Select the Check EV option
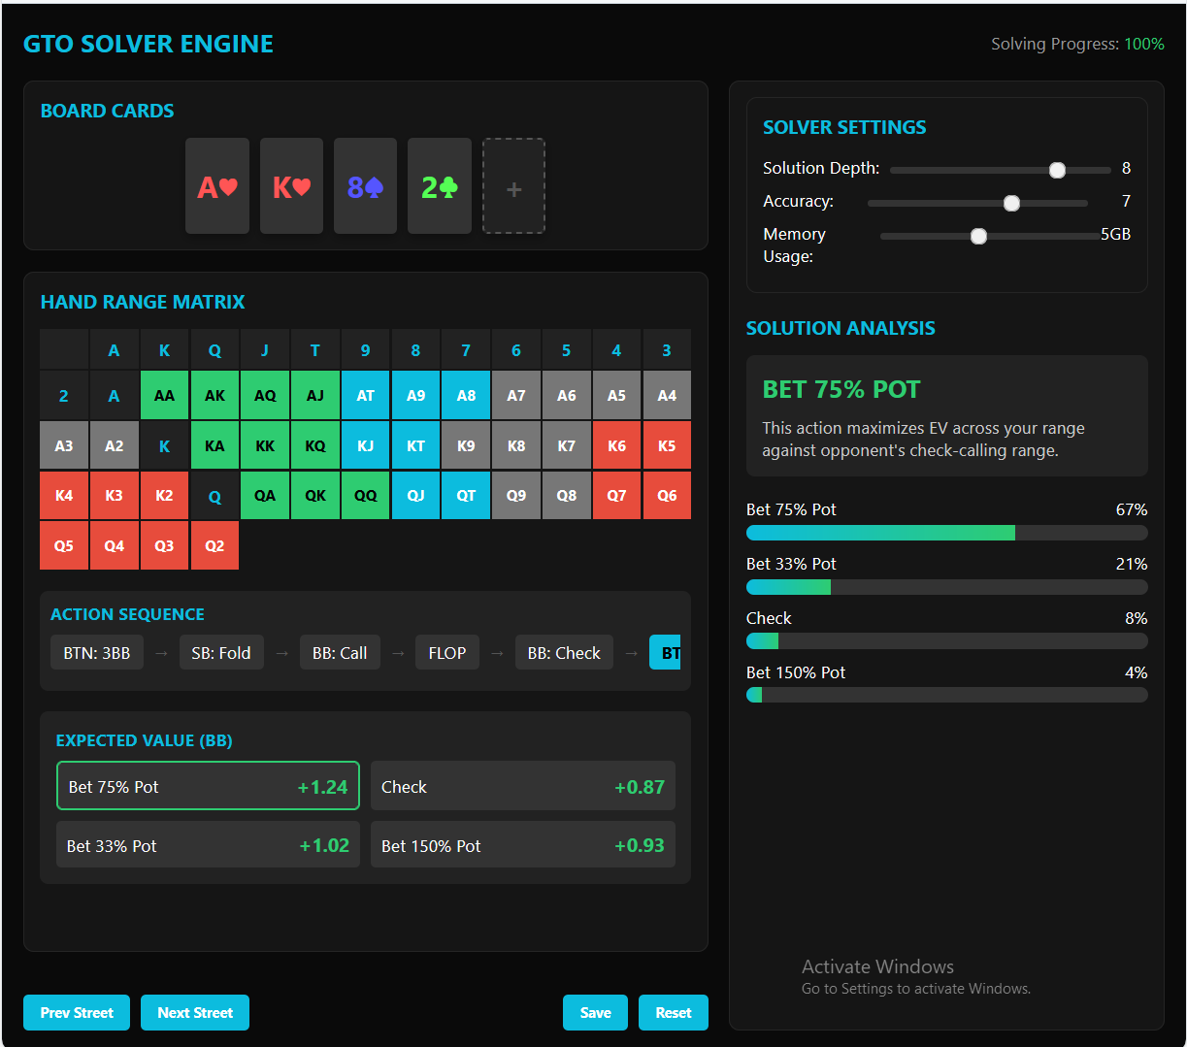Viewport: 1187px width, 1047px height. (x=523, y=786)
